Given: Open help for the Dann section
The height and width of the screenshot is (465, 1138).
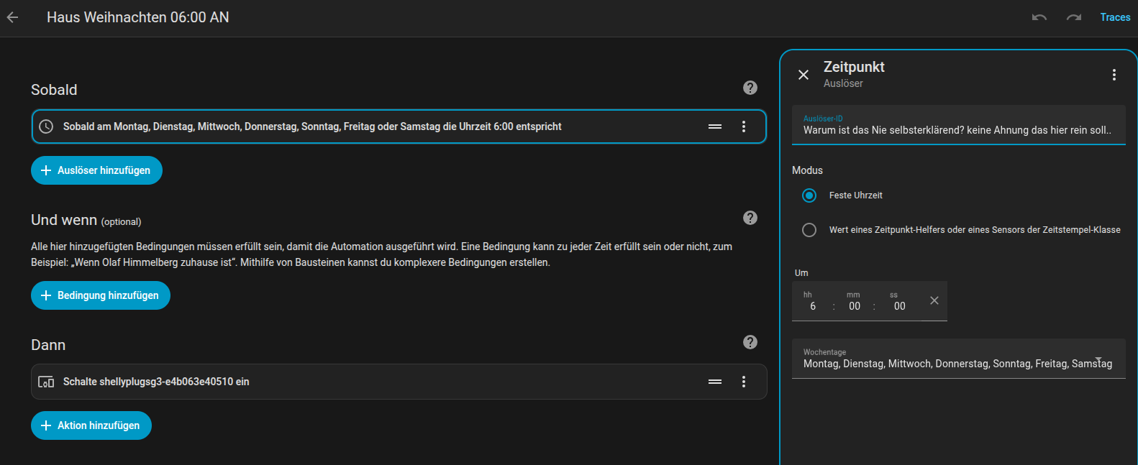Looking at the screenshot, I should (750, 342).
